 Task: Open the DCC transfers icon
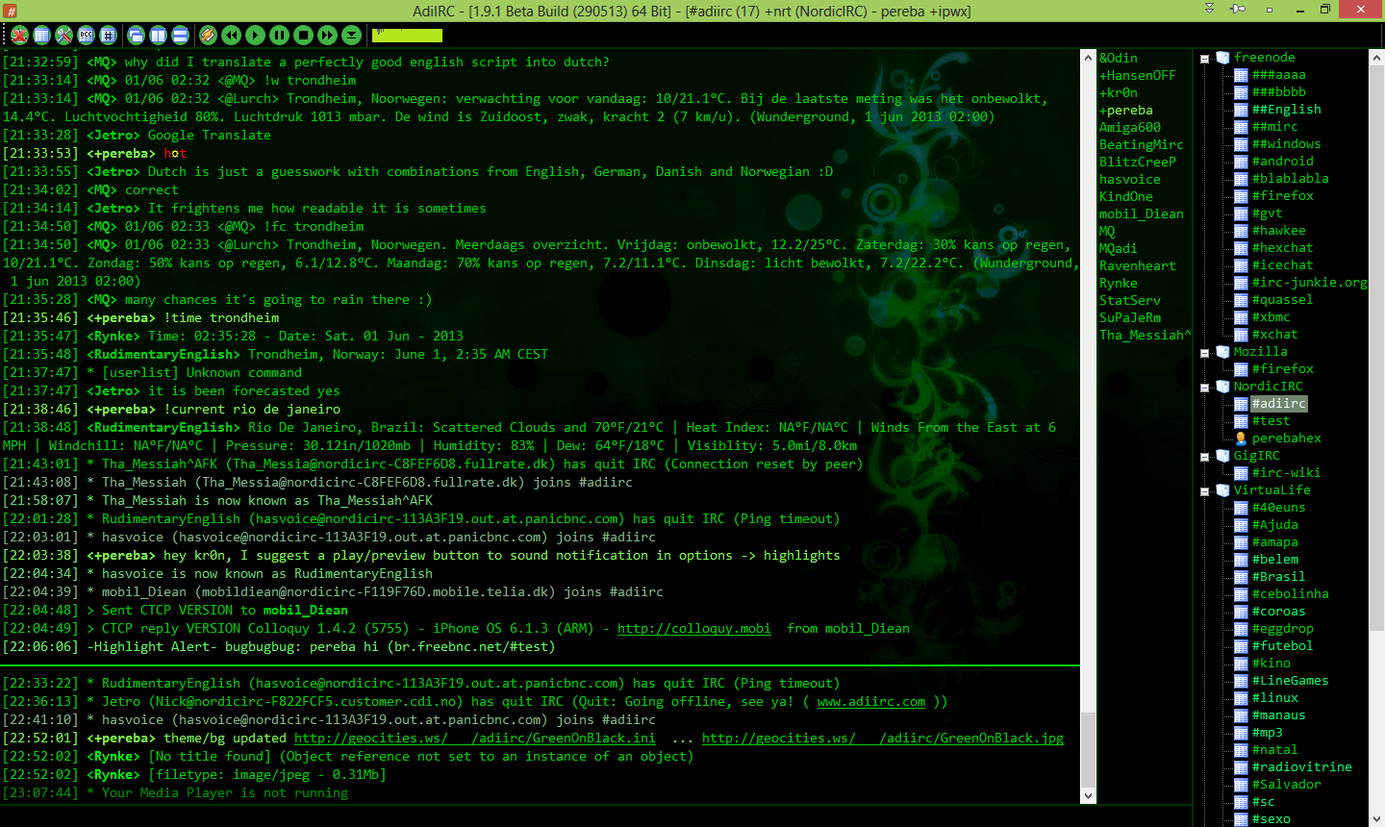tap(86, 36)
